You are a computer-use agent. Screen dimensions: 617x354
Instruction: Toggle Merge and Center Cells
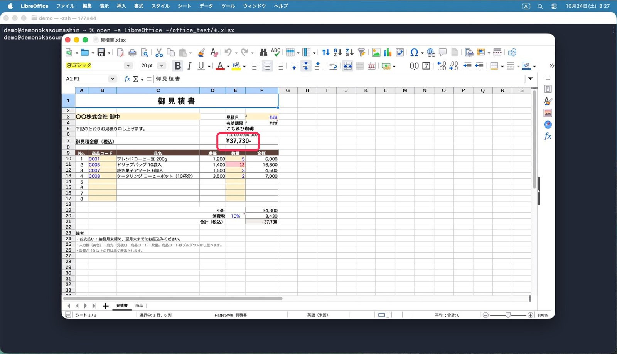347,66
